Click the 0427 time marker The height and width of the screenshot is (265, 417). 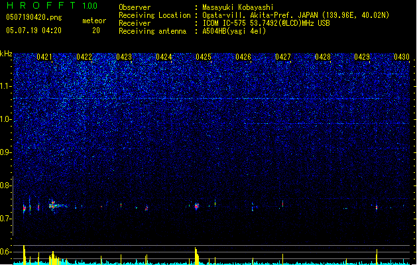click(x=283, y=57)
